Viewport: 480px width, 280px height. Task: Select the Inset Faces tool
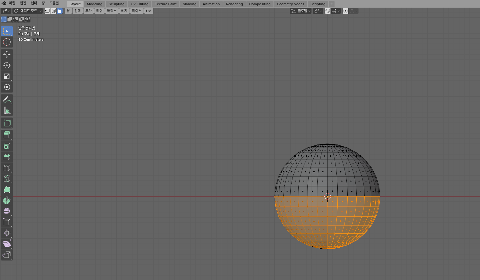point(7,146)
